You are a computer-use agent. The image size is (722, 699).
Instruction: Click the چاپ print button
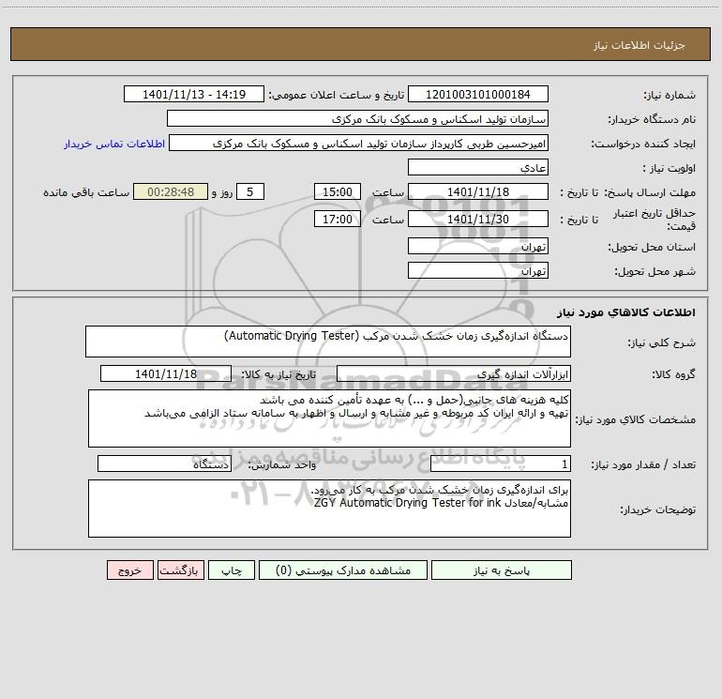pos(232,570)
